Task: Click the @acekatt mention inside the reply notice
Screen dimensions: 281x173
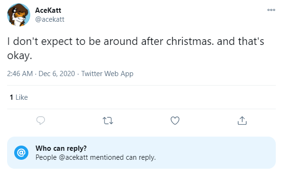Action: [x=73, y=157]
